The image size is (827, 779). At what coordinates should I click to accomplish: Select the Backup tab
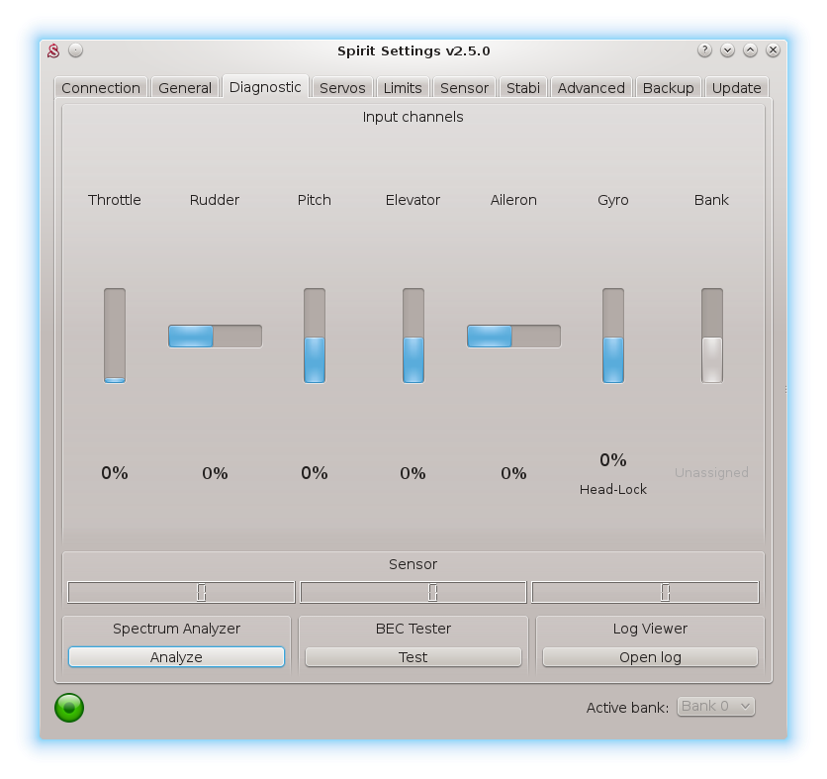668,88
